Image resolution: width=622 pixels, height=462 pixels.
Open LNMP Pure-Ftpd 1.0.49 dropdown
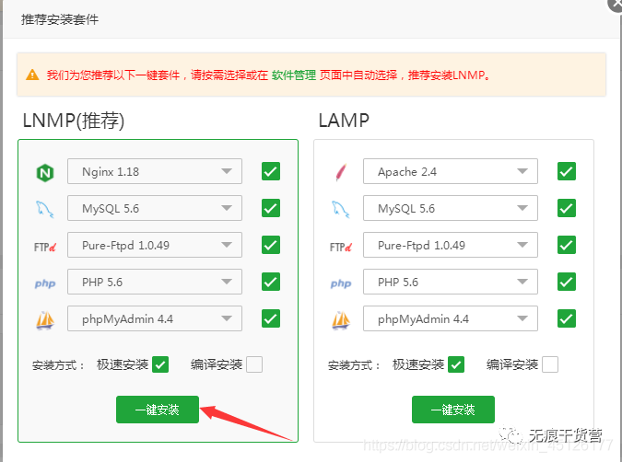click(155, 245)
